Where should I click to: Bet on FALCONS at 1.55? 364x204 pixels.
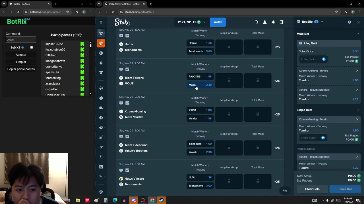pos(200,76)
